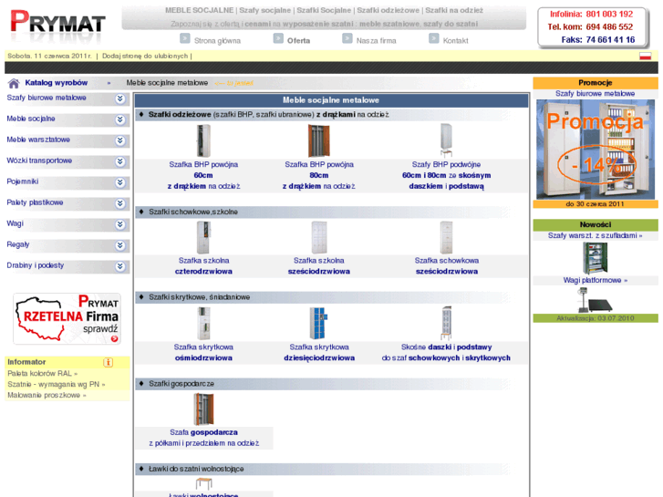Click the platform scale image in Nowości

[x=594, y=300]
